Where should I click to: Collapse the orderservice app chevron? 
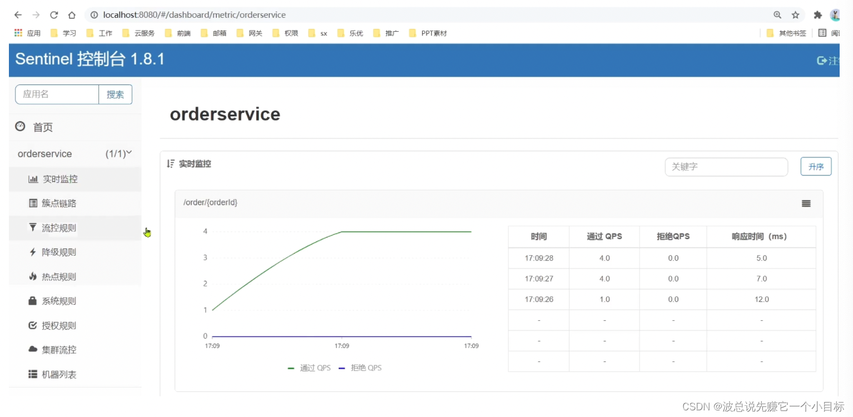point(129,152)
